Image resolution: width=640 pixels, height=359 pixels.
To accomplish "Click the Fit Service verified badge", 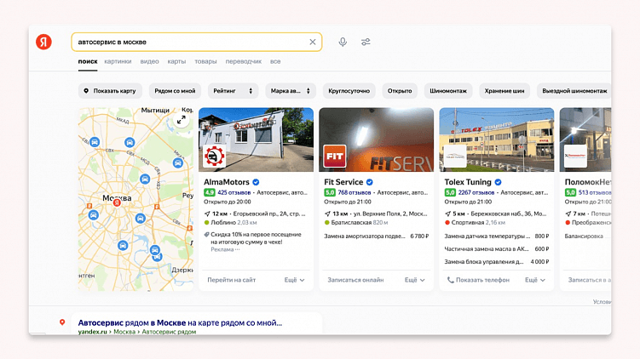I will [369, 182].
